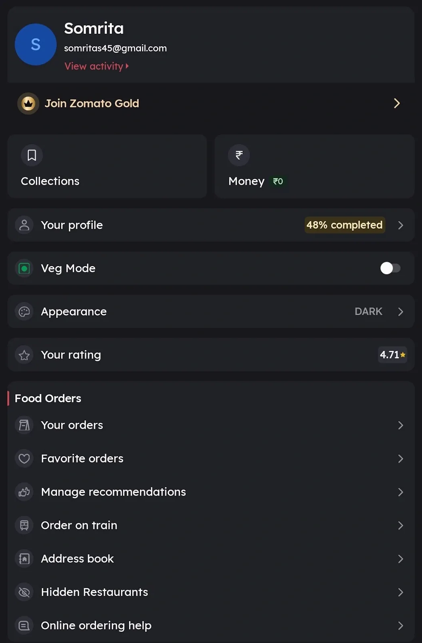The image size is (422, 643).
Task: Select the Your profile person icon
Action: click(24, 225)
